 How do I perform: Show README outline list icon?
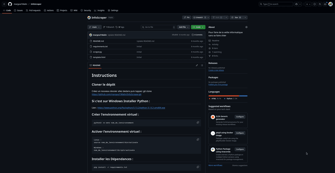202,65
